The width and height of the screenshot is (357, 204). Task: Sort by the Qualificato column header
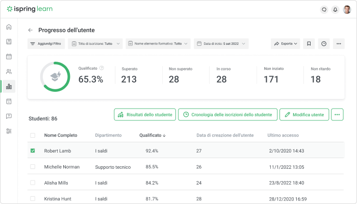tap(152, 135)
